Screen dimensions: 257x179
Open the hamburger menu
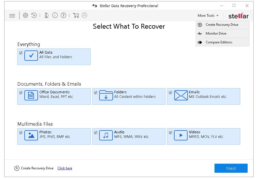coord(12,16)
